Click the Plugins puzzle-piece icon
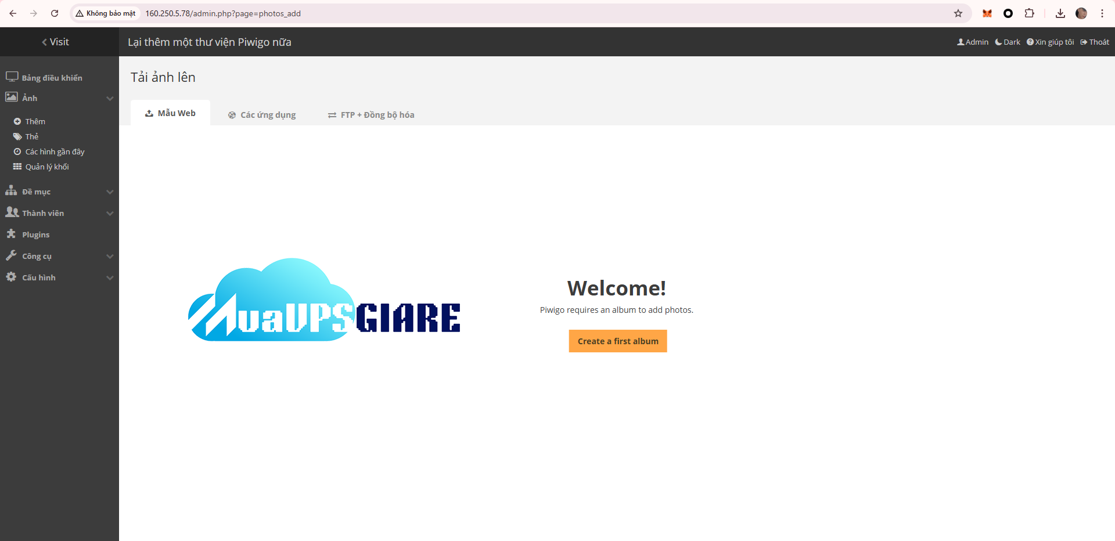Screen dimensions: 1115x541 pyautogui.click(x=11, y=234)
